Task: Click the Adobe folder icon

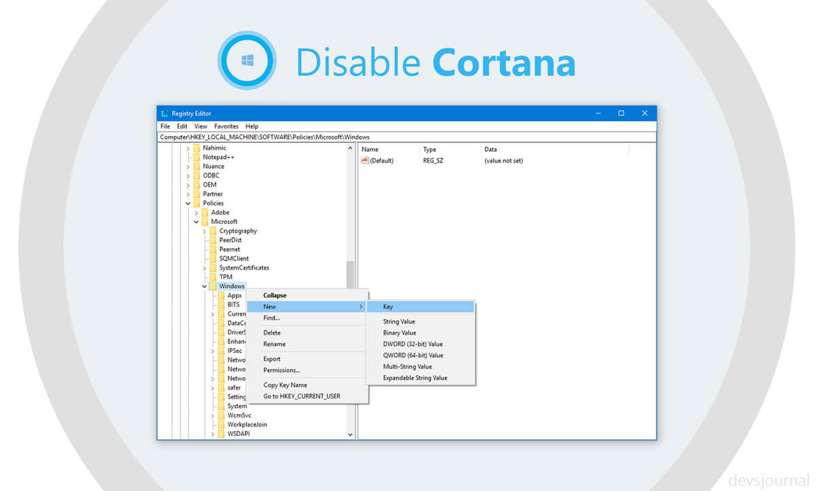Action: coord(205,212)
